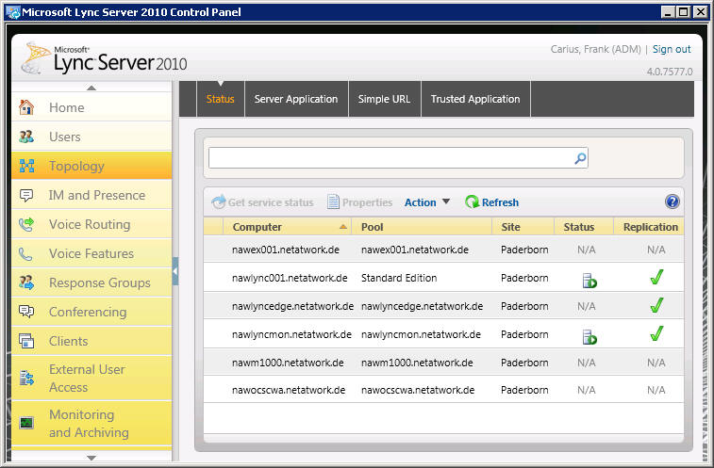The image size is (714, 468).
Task: Select the nawex001.netatwork.de computer row
Action: (x=443, y=250)
